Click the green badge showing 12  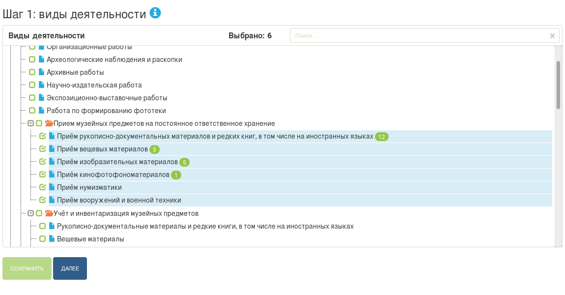tap(382, 137)
